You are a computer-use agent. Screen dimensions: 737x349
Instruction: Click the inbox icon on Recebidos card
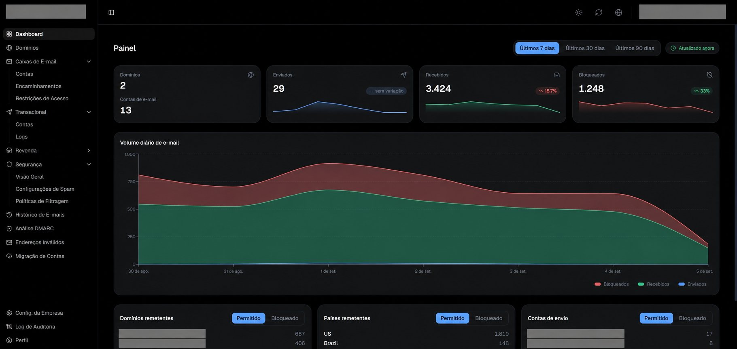point(556,75)
